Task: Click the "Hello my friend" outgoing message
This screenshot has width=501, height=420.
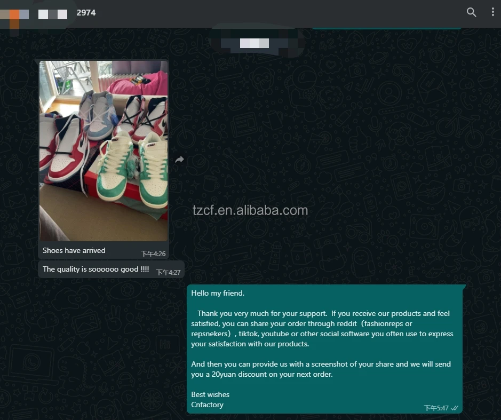Action: pyautogui.click(x=218, y=293)
